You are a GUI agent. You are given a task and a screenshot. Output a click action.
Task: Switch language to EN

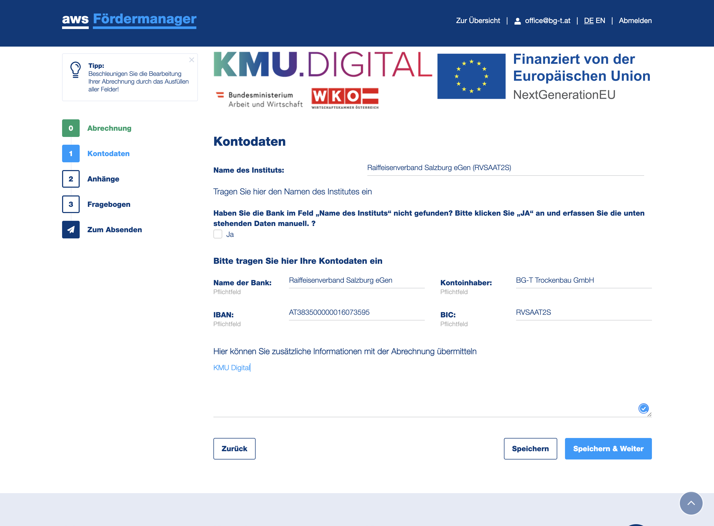pos(600,21)
